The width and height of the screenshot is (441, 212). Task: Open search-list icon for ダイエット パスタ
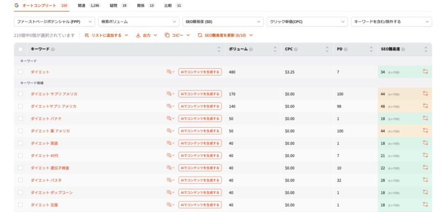(170, 180)
